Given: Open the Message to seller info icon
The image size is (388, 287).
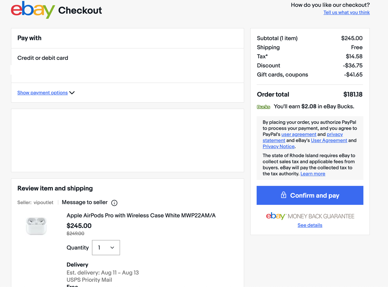Looking at the screenshot, I should pyautogui.click(x=114, y=203).
